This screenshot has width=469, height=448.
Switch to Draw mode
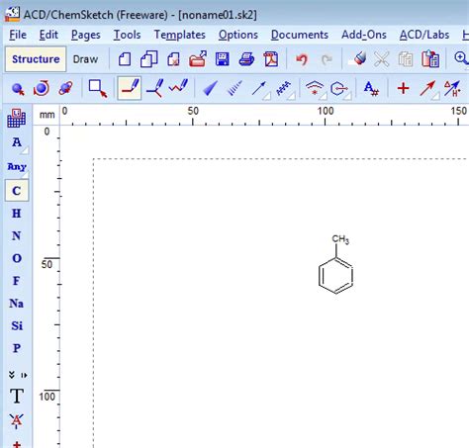point(85,59)
